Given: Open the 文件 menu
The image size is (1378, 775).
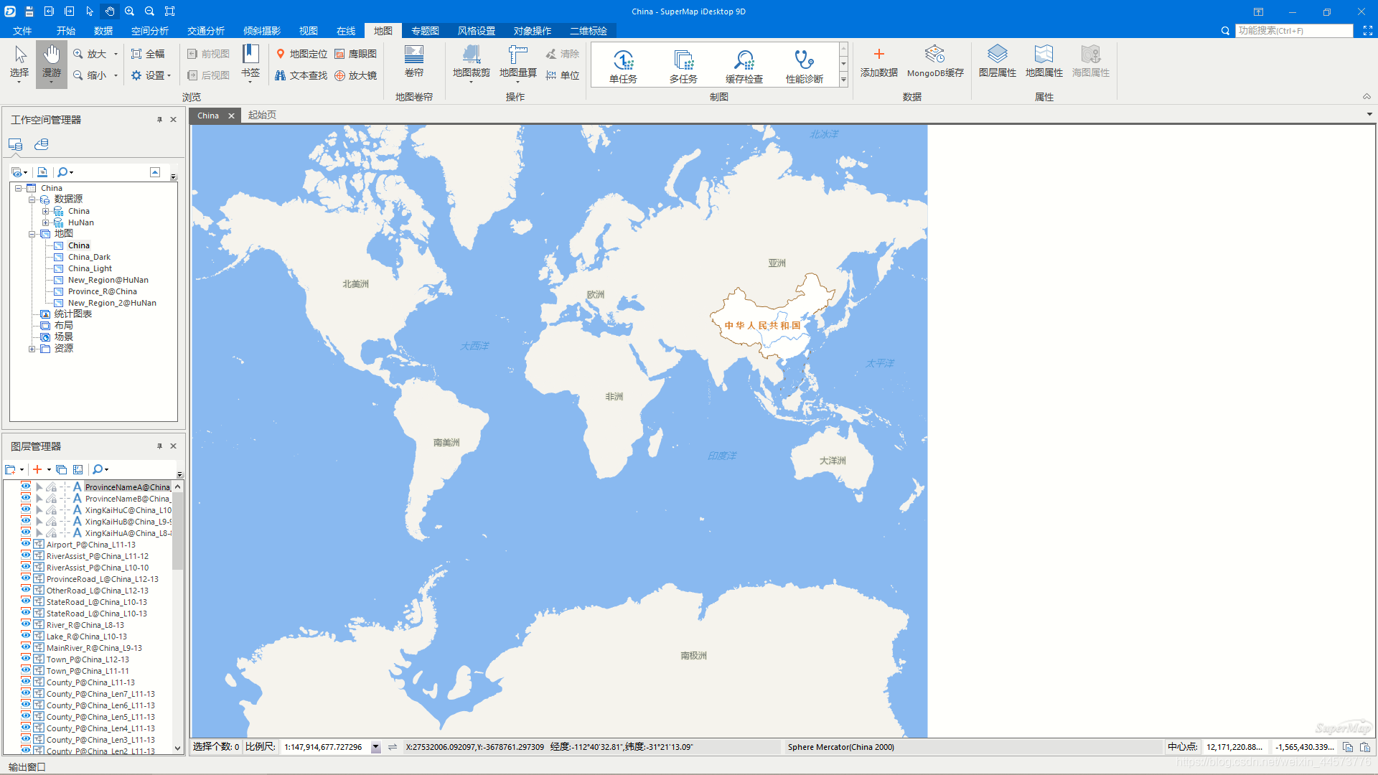Looking at the screenshot, I should pos(22,31).
